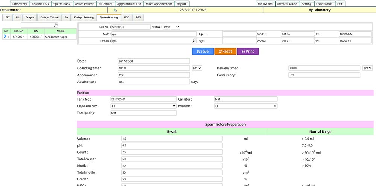376x186 pixels.
Task: Click the Name column header
Action: (61, 31)
